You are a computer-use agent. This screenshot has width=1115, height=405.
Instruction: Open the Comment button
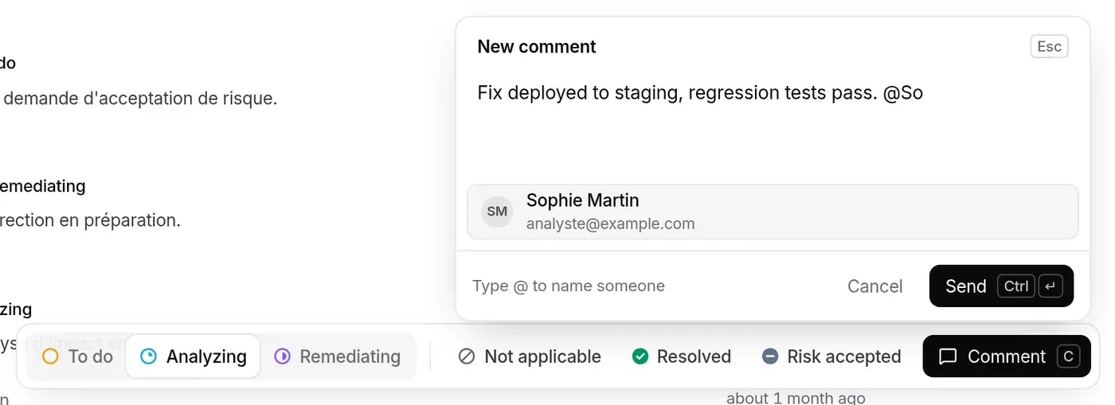pyautogui.click(x=1007, y=356)
